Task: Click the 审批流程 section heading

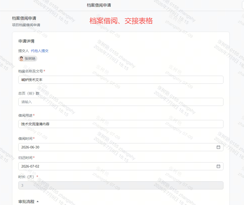Action: (x=26, y=201)
